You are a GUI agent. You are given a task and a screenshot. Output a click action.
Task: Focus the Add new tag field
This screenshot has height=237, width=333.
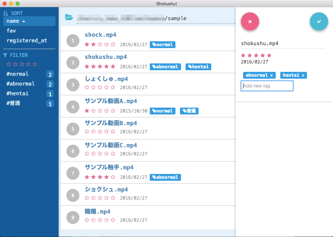point(267,86)
